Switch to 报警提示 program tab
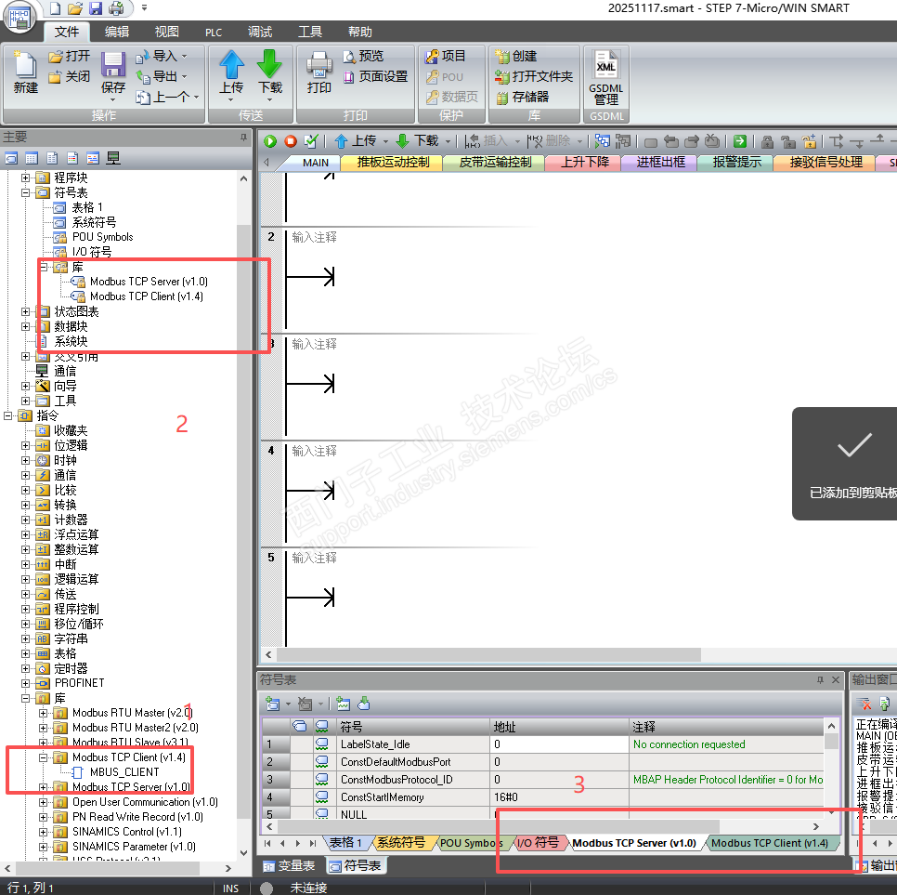 tap(736, 163)
